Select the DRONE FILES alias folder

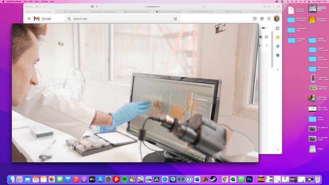pyautogui.click(x=313, y=40)
